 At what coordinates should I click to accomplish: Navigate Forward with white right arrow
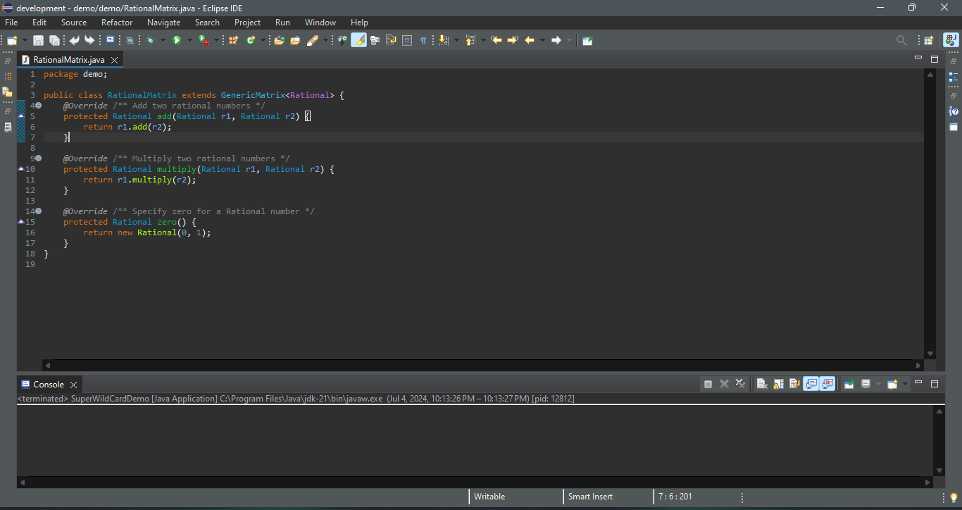click(556, 41)
